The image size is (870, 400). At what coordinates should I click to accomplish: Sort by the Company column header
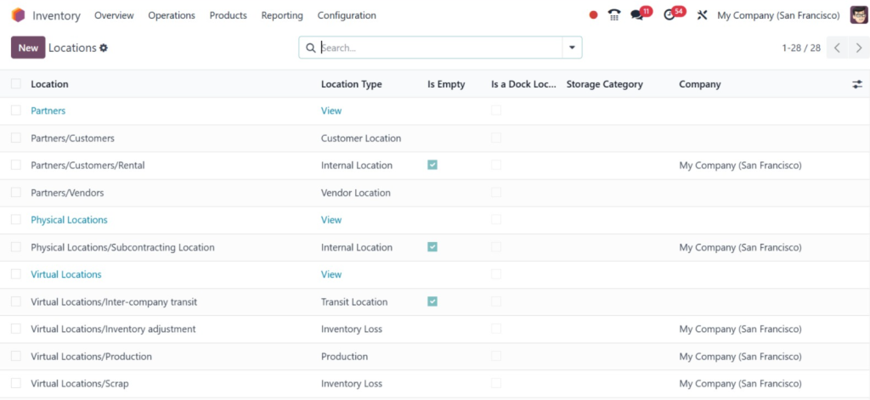(700, 84)
